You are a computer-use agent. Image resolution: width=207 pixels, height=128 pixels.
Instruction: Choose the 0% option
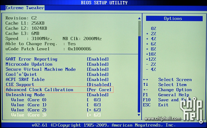click(153, 29)
